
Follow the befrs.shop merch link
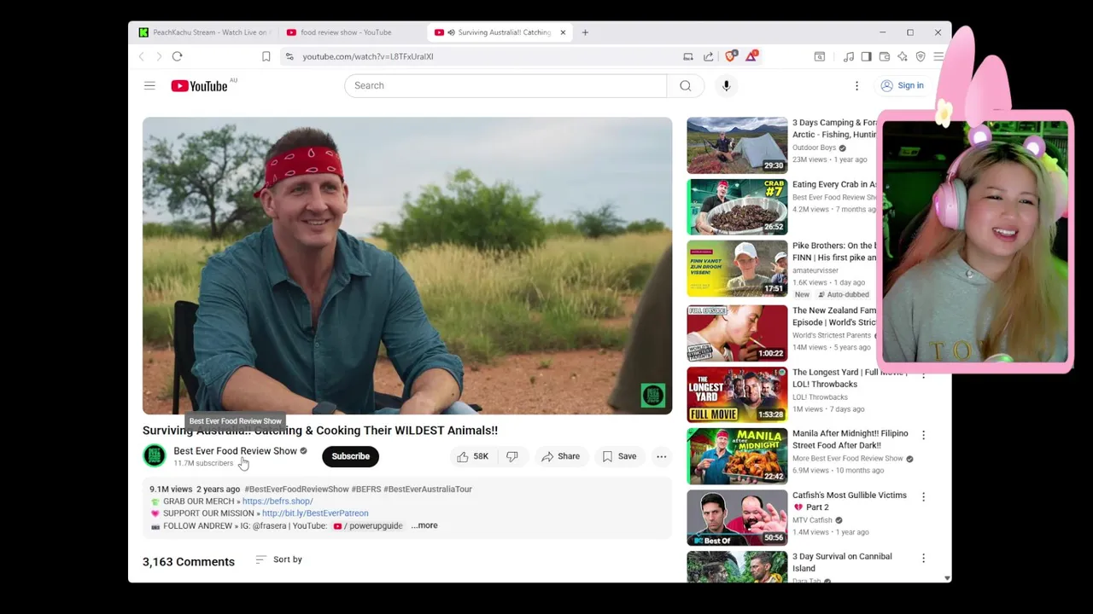[278, 501]
